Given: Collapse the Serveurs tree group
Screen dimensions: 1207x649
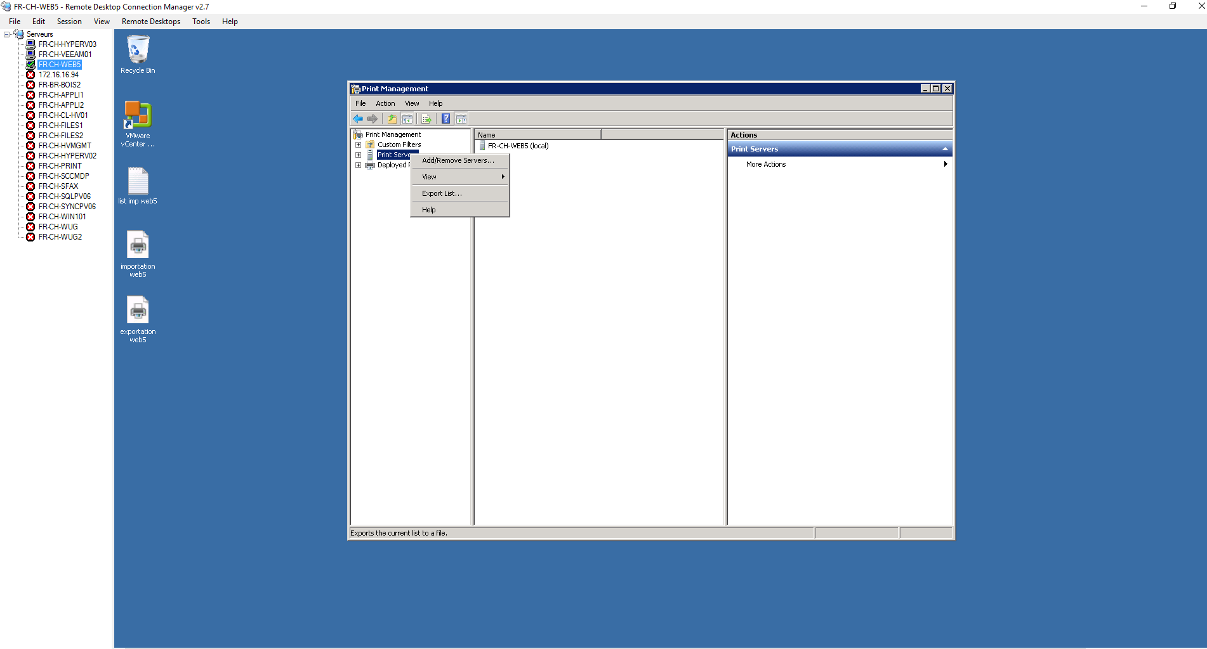Looking at the screenshot, I should 7,34.
